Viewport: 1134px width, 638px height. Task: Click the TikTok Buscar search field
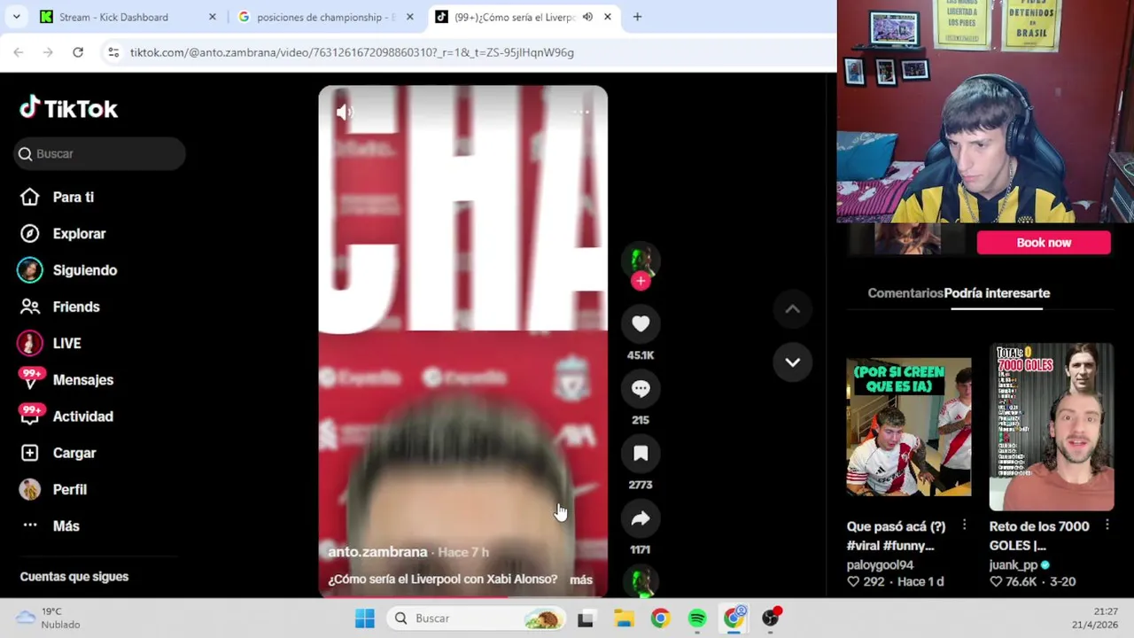[x=100, y=154]
